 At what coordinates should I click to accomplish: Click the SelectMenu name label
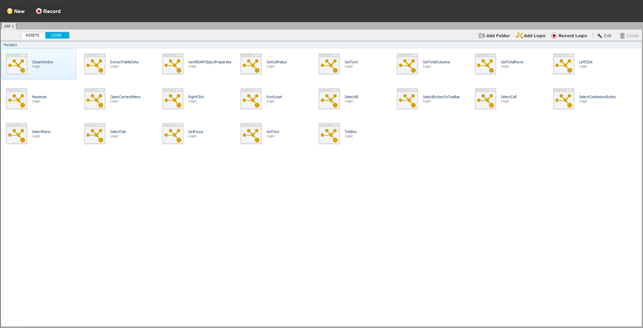click(41, 132)
